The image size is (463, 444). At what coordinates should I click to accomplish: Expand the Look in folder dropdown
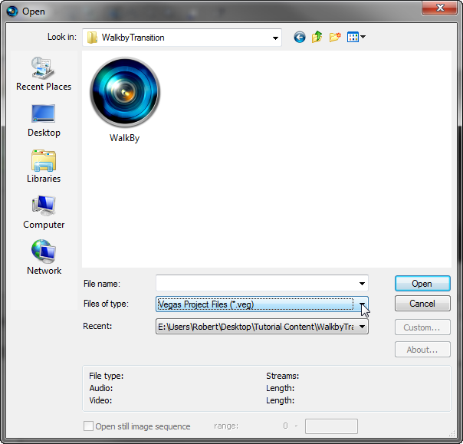275,38
